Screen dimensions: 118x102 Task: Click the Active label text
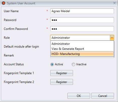pyautogui.click(x=59, y=64)
